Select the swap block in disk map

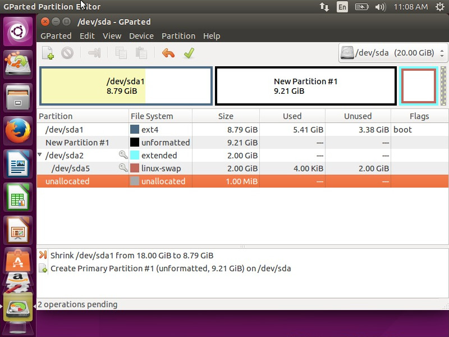point(419,86)
